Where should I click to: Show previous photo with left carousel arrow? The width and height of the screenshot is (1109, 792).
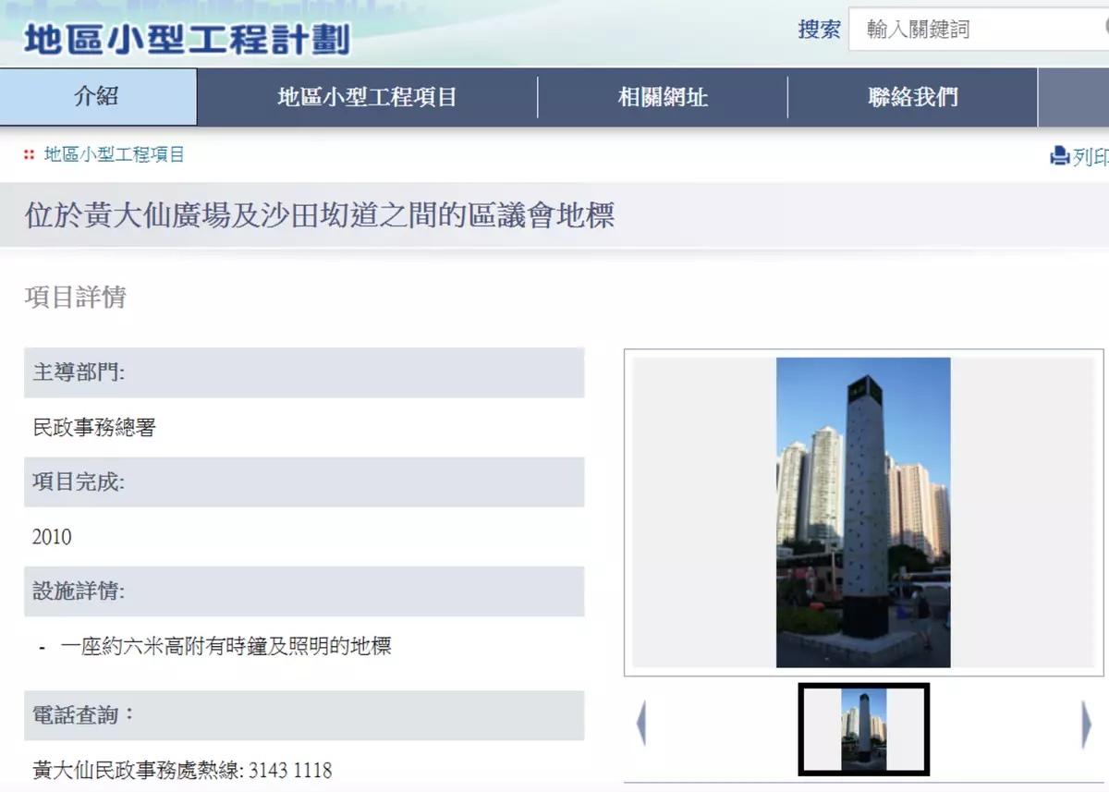(x=641, y=724)
